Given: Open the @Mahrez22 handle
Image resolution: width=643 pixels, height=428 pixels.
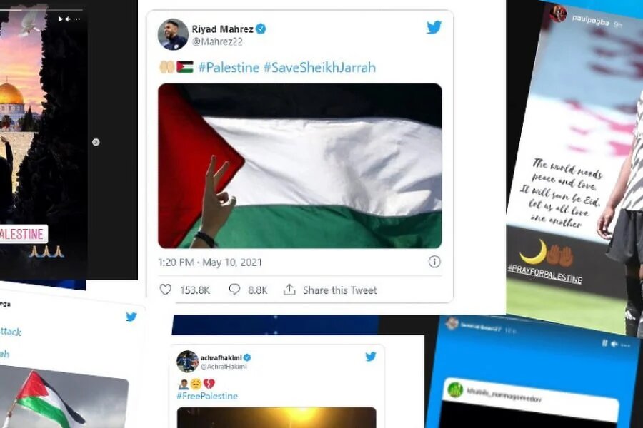Looking at the screenshot, I should click(x=217, y=41).
